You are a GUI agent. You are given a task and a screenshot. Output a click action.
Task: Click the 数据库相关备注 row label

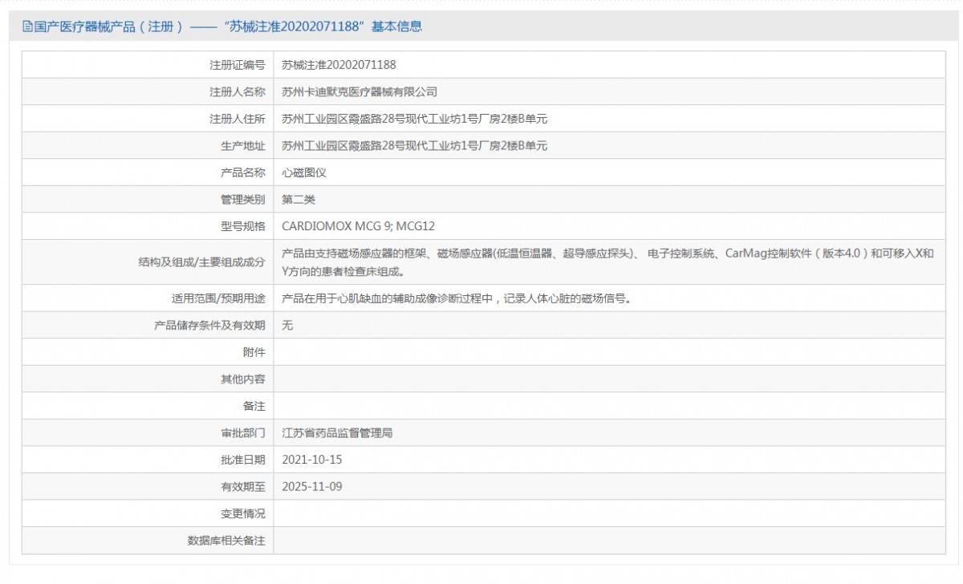tap(226, 541)
